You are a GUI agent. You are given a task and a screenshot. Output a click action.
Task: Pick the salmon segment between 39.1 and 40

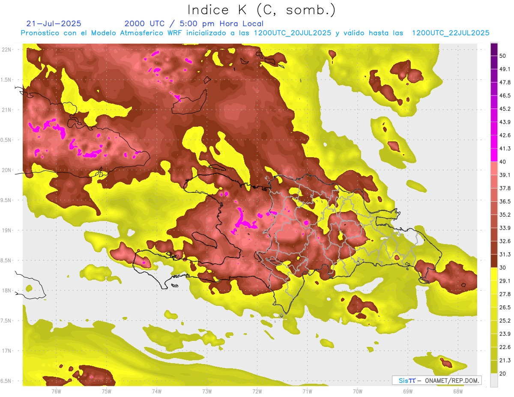(x=494, y=168)
